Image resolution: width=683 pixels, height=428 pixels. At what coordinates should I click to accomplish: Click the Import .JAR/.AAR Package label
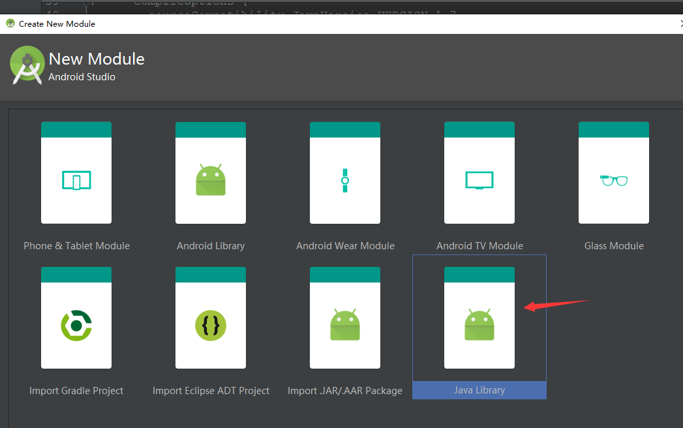click(x=345, y=391)
